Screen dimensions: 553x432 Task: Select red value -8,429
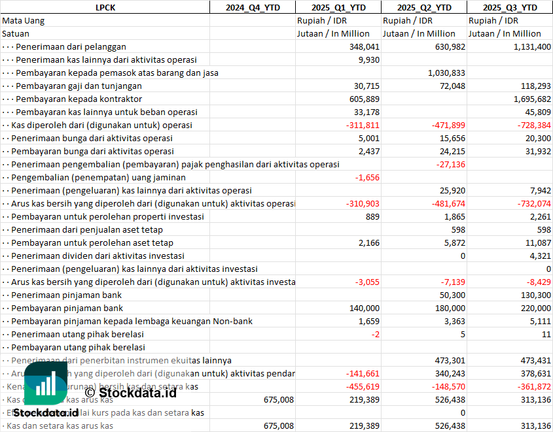[x=539, y=282]
